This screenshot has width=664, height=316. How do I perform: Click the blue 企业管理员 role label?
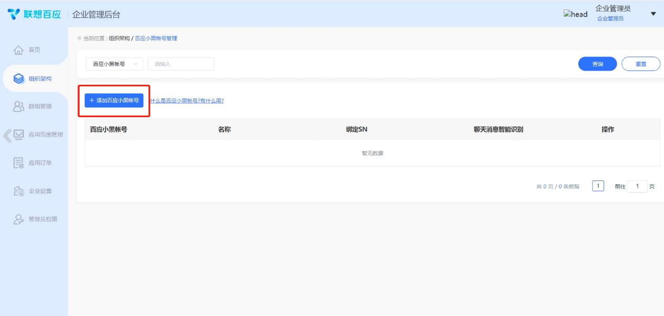(x=611, y=18)
